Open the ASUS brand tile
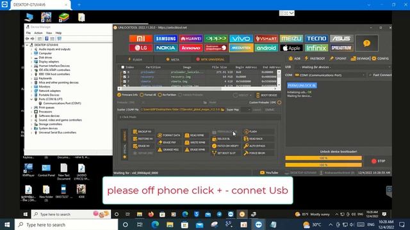The image size is (410, 230). click(x=341, y=38)
